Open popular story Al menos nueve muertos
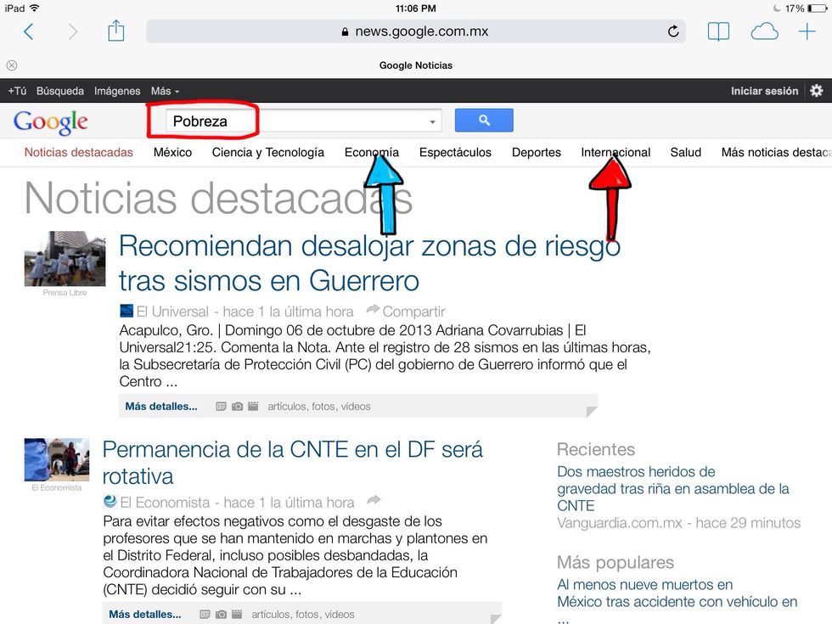 click(x=677, y=593)
